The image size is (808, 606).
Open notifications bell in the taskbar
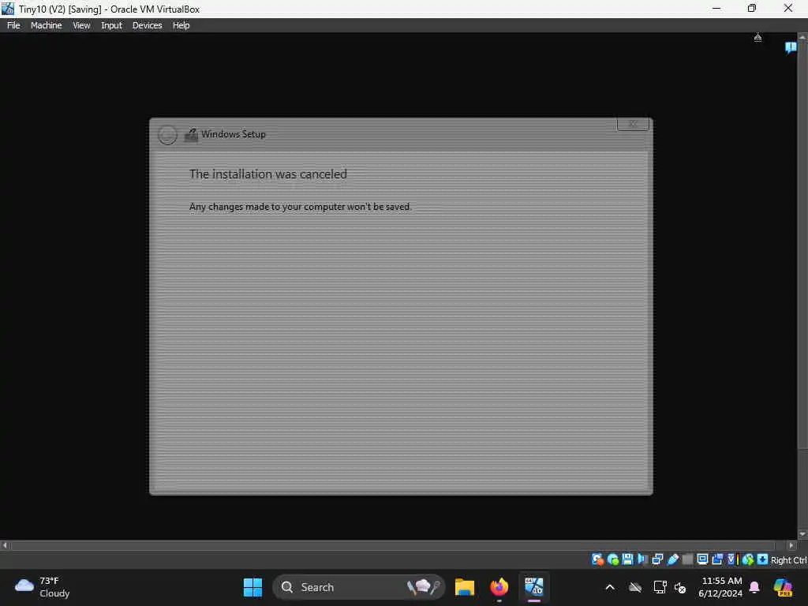pos(754,587)
